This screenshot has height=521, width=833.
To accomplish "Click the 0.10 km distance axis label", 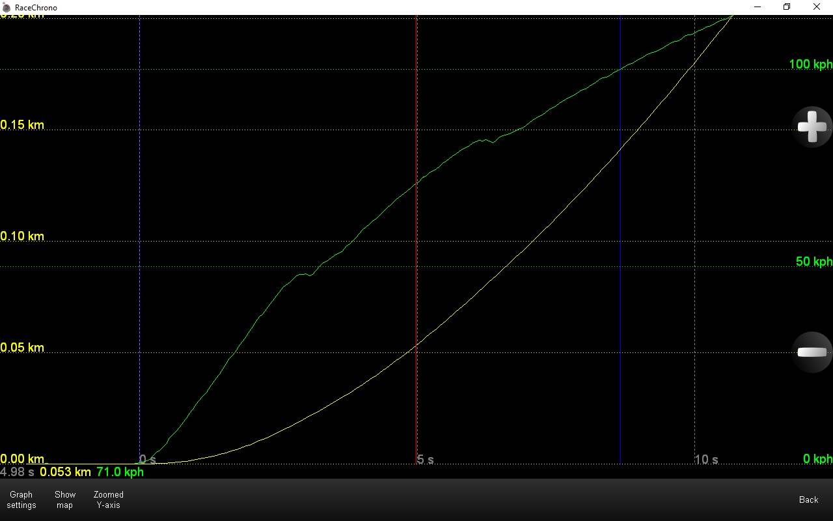I will pyautogui.click(x=22, y=236).
